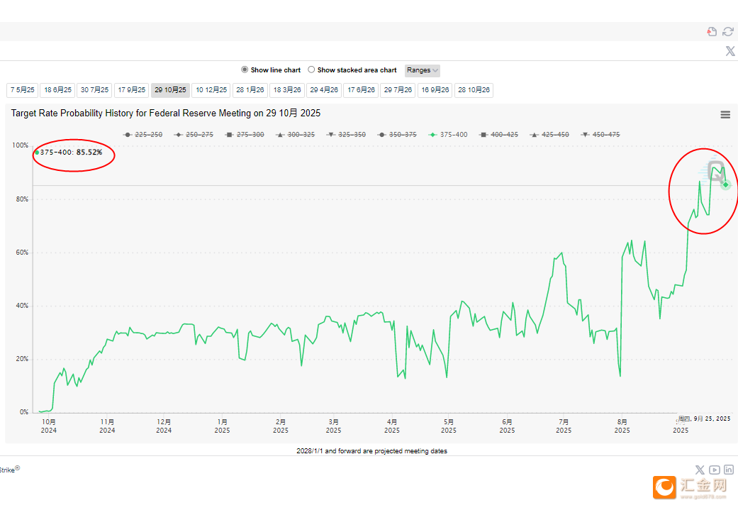The image size is (738, 515).
Task: Toggle the 225-250 legend series
Action: [142, 135]
